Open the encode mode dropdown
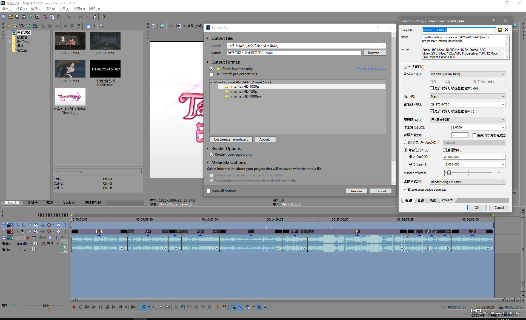This screenshot has width=526, height=320. pyautogui.click(x=467, y=182)
